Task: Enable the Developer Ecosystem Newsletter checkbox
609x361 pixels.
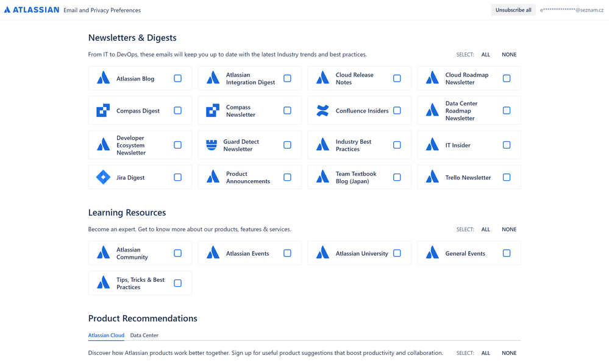Action: point(177,145)
